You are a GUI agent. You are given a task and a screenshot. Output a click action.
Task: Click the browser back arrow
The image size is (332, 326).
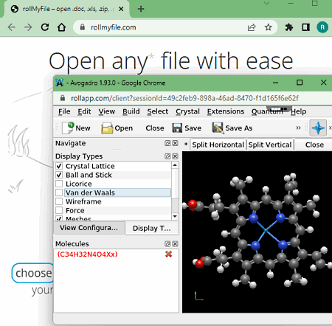pyautogui.click(x=11, y=27)
